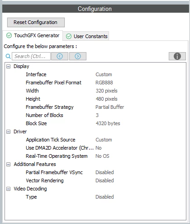The image size is (190, 224).
Task: Focus the parameter search field
Action: [31, 56]
